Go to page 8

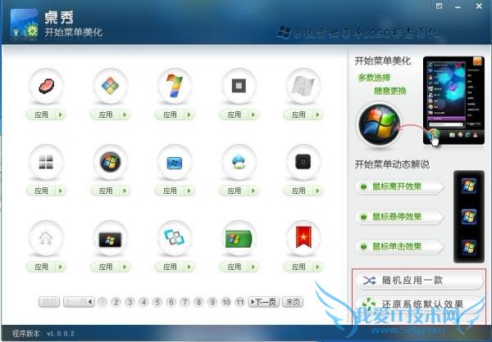[198, 302]
